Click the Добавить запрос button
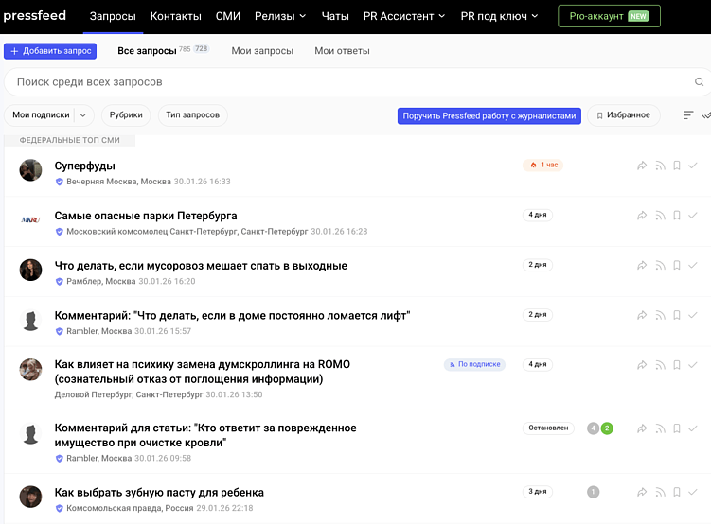The image size is (711, 524). (50, 51)
